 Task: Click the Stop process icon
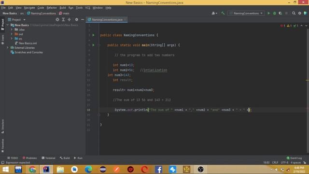coord(286,13)
